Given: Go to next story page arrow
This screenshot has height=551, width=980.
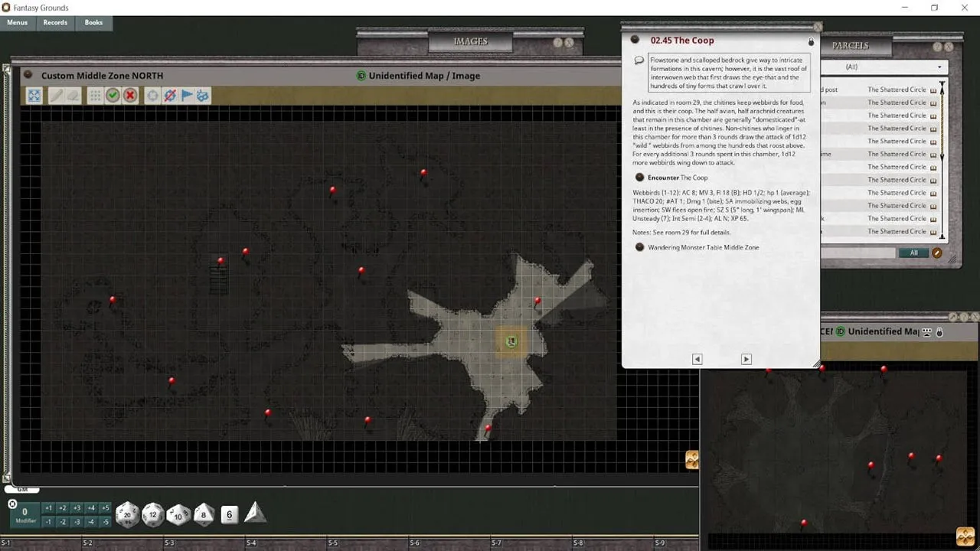Looking at the screenshot, I should point(746,359).
